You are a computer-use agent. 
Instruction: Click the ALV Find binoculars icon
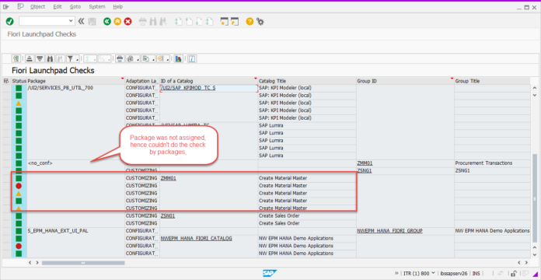pyautogui.click(x=51, y=58)
